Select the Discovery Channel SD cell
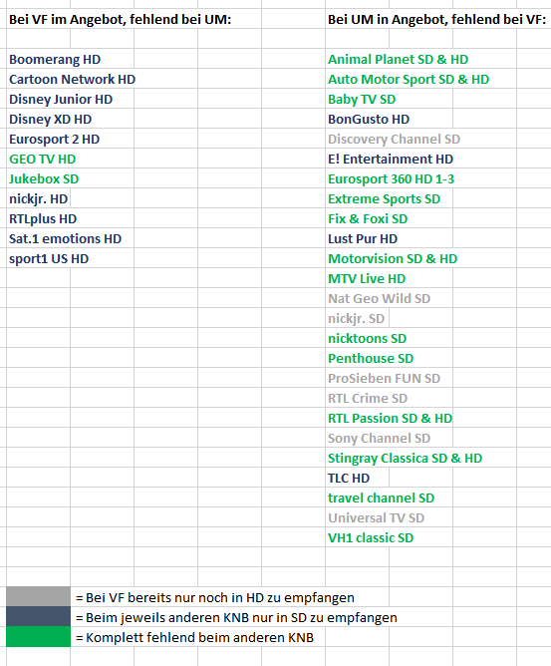The height and width of the screenshot is (666, 551). point(394,140)
